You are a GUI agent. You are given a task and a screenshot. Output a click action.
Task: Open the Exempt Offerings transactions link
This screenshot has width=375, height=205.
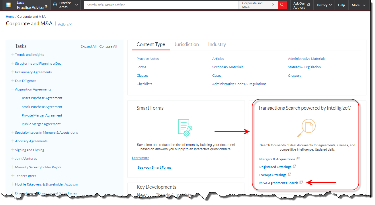273,175
